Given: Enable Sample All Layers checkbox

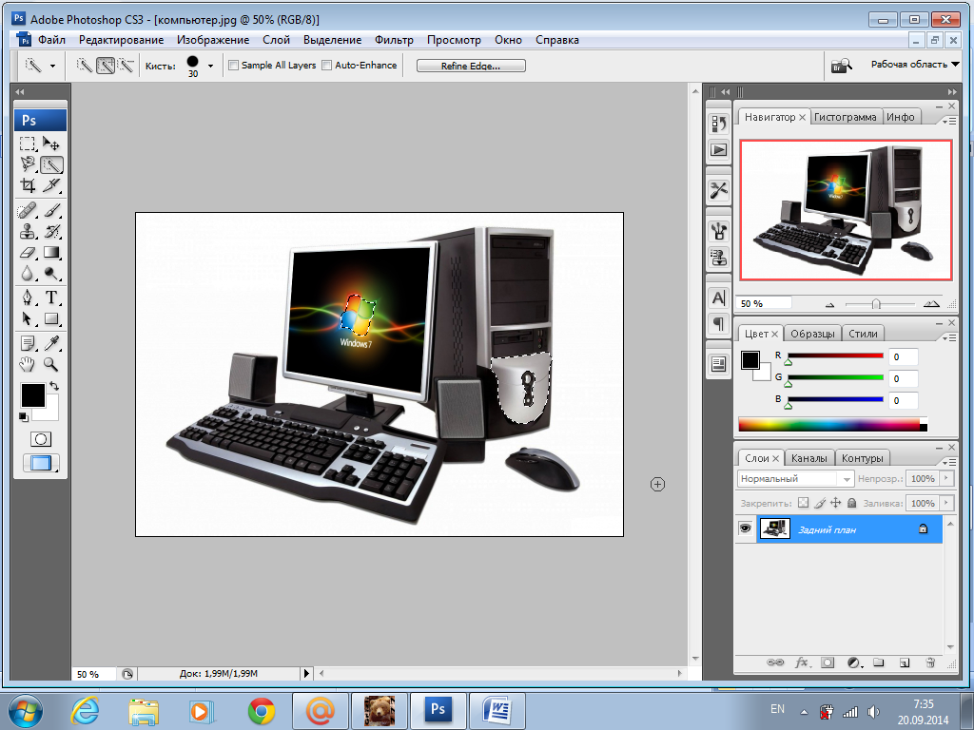Looking at the screenshot, I should click(x=234, y=66).
